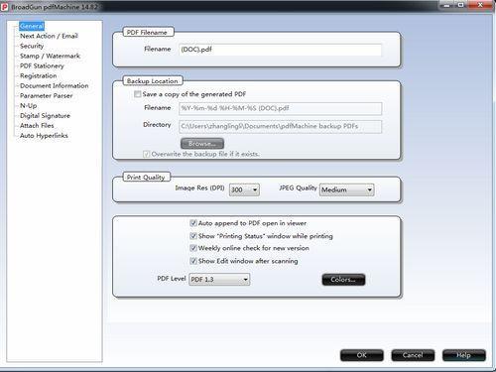This screenshot has width=496, height=372.
Task: Select Registration in the tree
Action: click(x=39, y=75)
